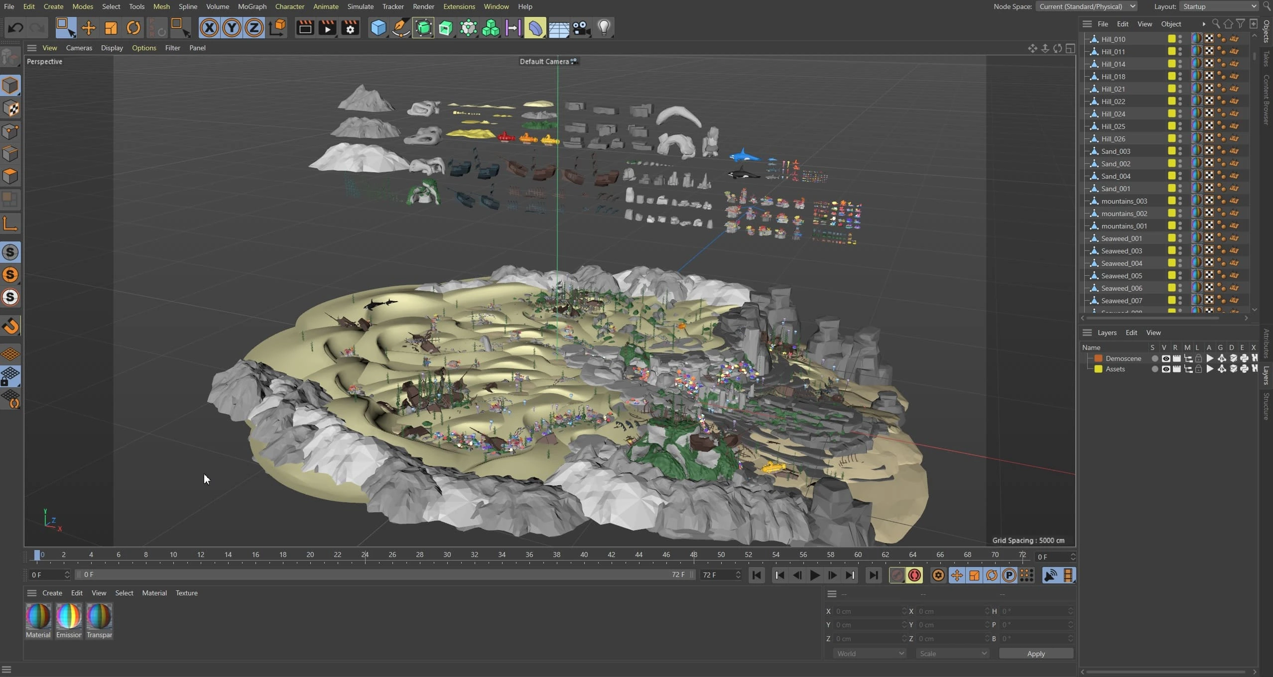Add a Cube primitive object
Viewport: 1273px width, 677px height.
[378, 28]
